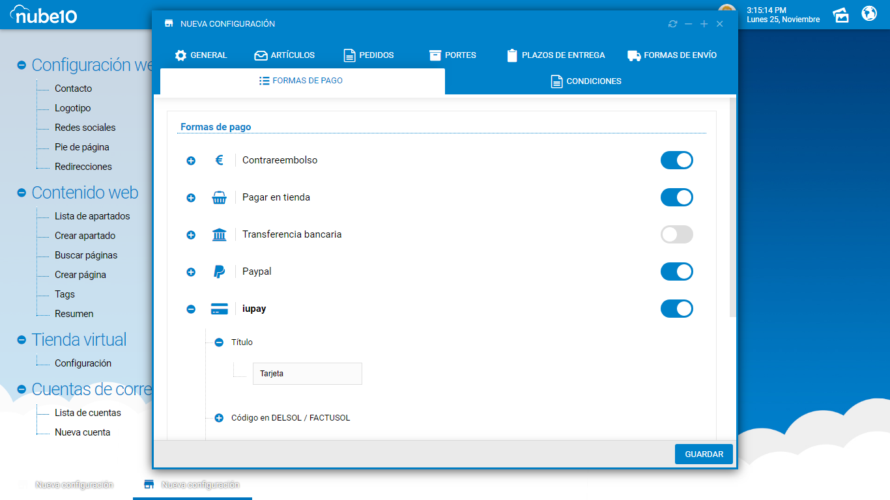890x500 pixels.
Task: Collapse the iupay payment section
Action: [191, 309]
